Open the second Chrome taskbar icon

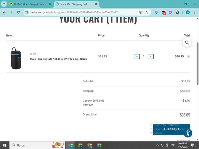(x=80, y=145)
